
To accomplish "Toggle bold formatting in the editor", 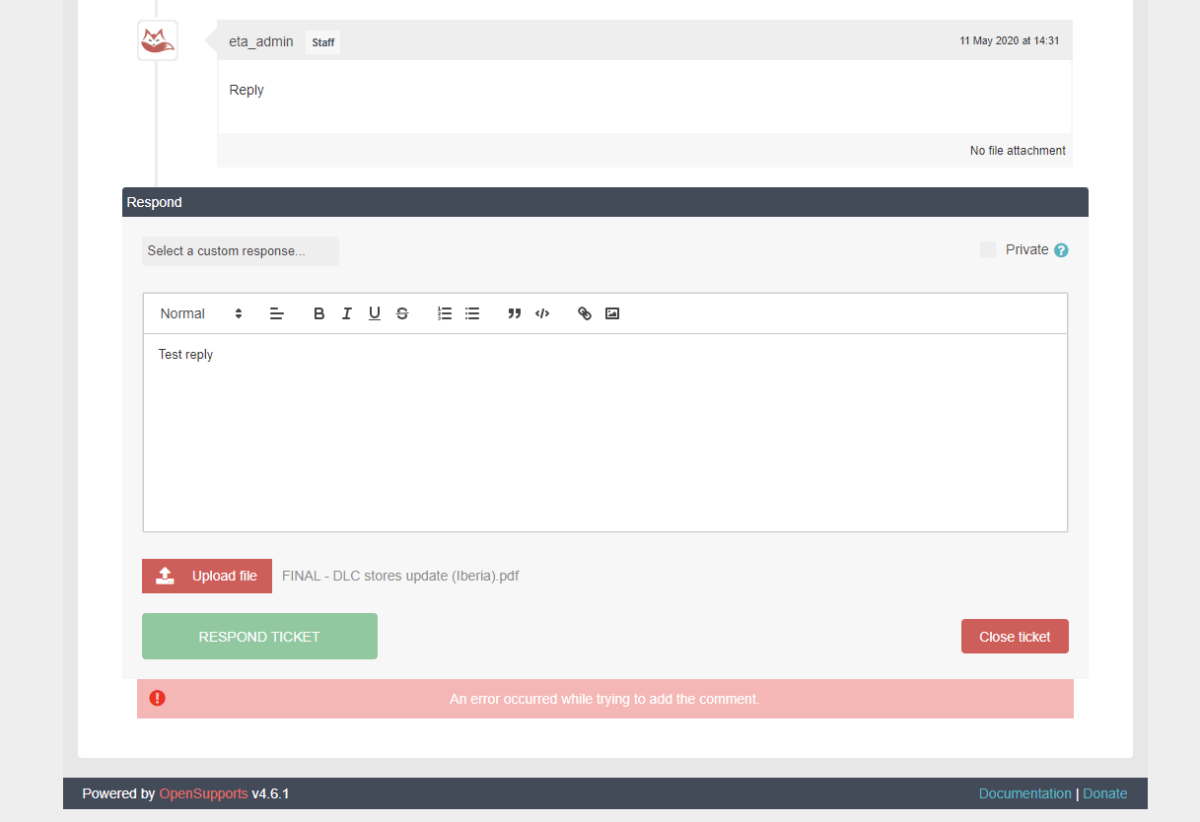I will click(318, 312).
